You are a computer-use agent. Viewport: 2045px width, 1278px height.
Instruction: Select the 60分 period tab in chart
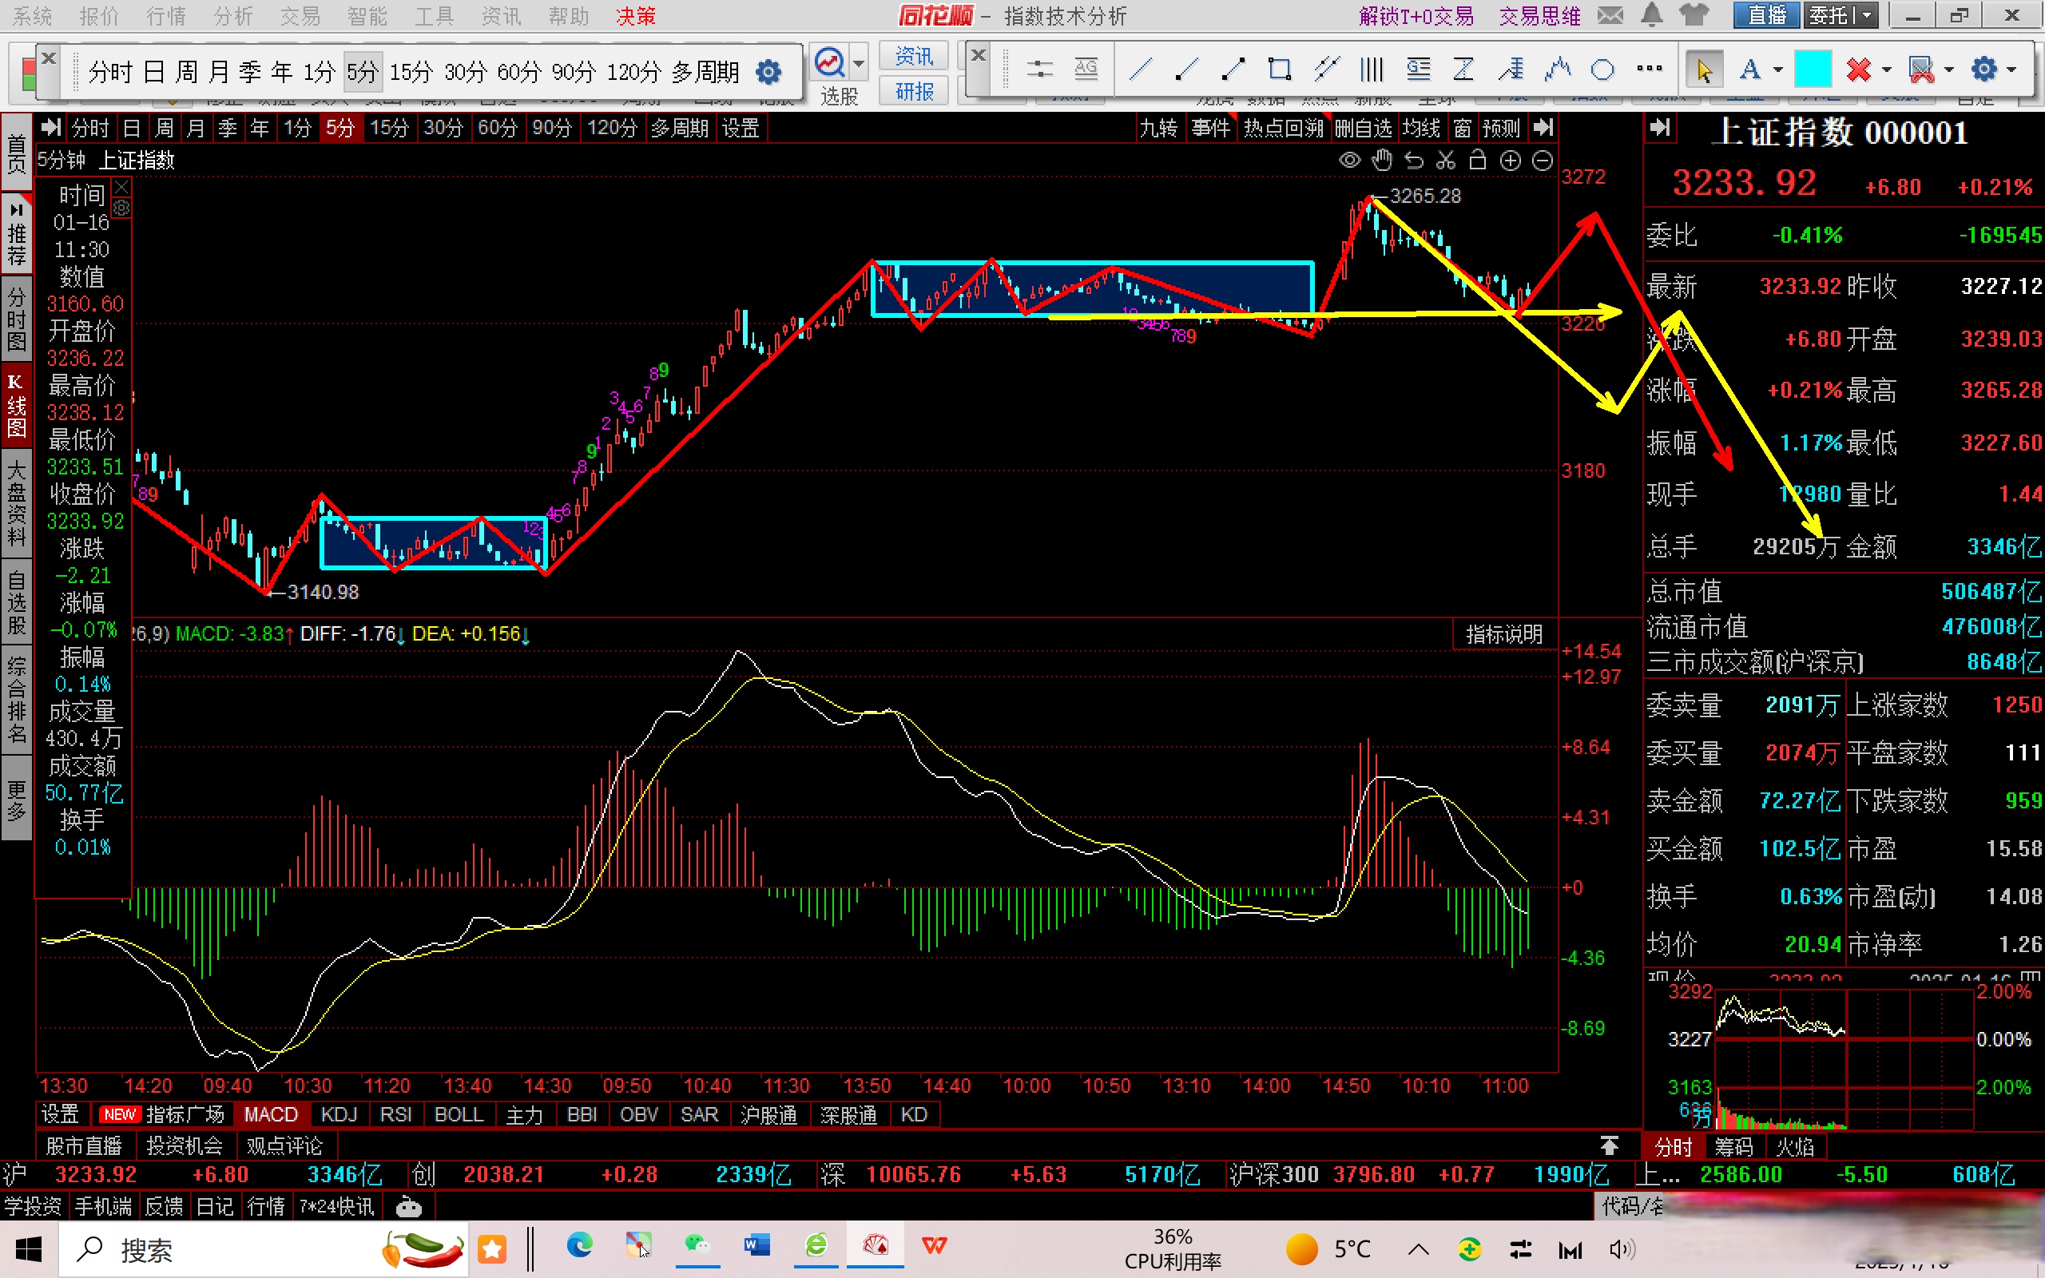(498, 128)
